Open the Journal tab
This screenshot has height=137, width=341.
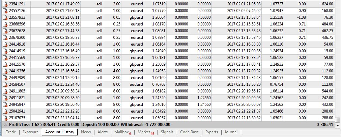click(x=231, y=132)
